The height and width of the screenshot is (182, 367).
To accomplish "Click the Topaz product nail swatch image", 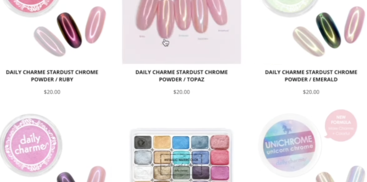I will click(x=181, y=32).
